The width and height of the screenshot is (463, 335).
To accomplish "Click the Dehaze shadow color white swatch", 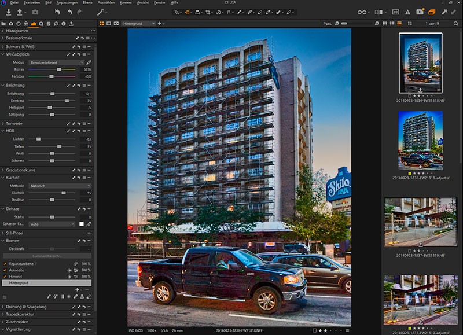I will tap(82, 224).
